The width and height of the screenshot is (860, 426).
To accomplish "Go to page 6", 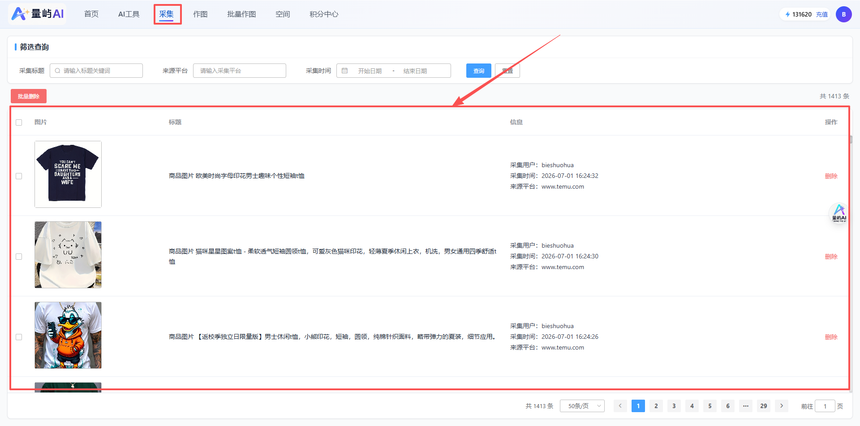I will click(728, 406).
